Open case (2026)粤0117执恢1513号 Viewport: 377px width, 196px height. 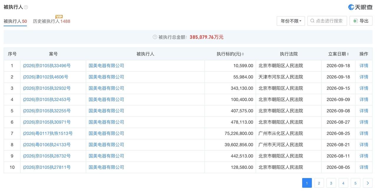[x=48, y=133]
